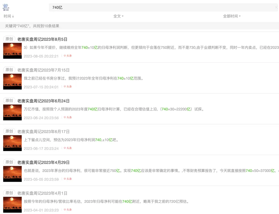Open article 老唐实盘周记2023年8月5日
Screen dimensions: 279x214
coord(42,39)
